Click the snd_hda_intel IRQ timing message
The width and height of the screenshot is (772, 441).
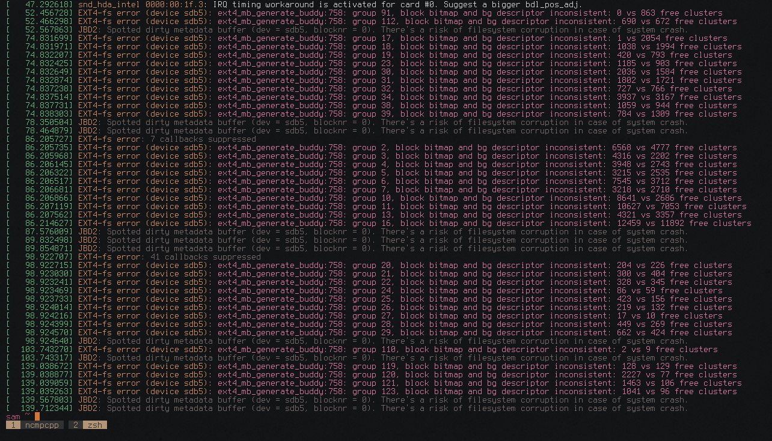click(331, 4)
